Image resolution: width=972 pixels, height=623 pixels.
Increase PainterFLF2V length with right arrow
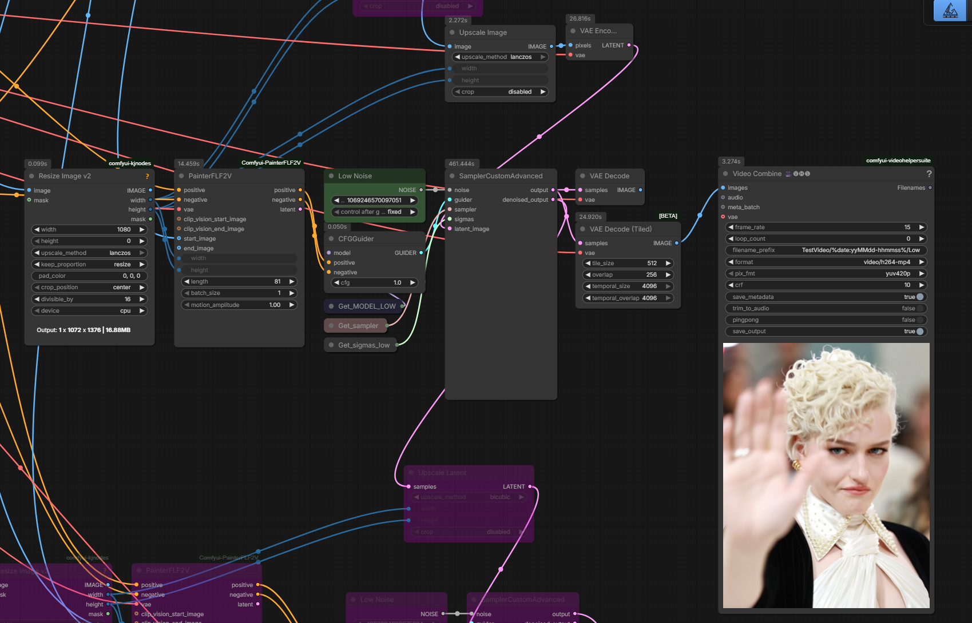[292, 282]
